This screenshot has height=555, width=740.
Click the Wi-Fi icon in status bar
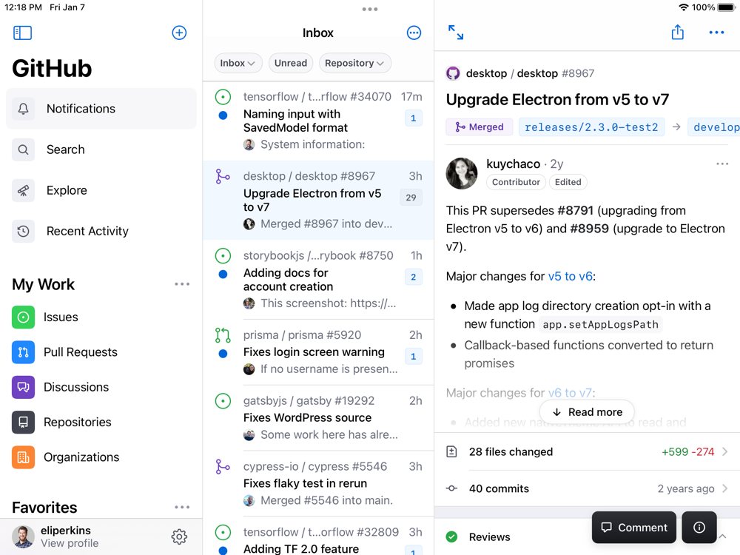(x=683, y=7)
